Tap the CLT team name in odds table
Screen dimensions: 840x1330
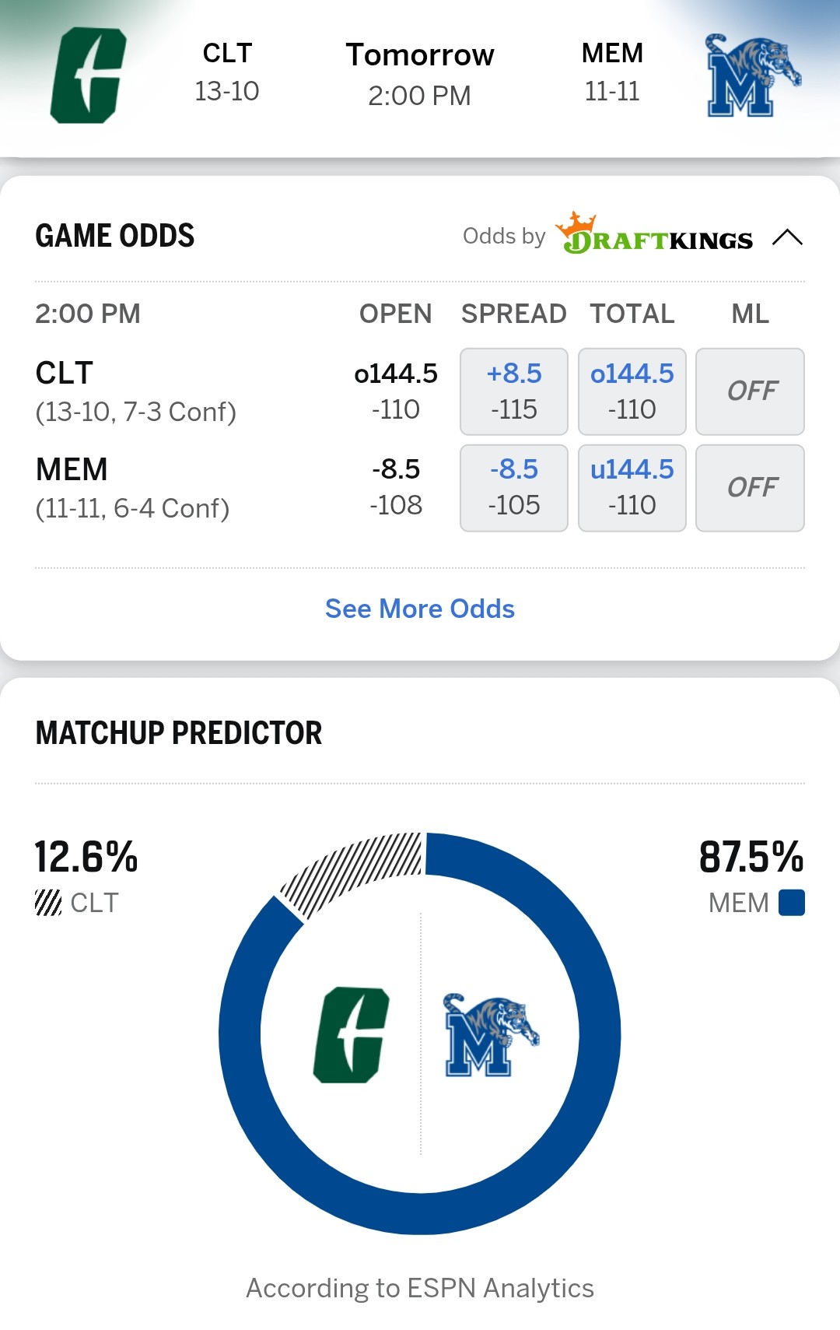tap(65, 374)
